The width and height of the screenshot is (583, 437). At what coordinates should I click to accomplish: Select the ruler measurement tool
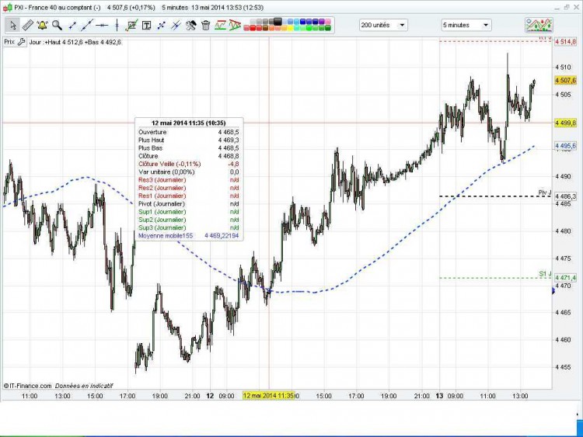pos(28,26)
